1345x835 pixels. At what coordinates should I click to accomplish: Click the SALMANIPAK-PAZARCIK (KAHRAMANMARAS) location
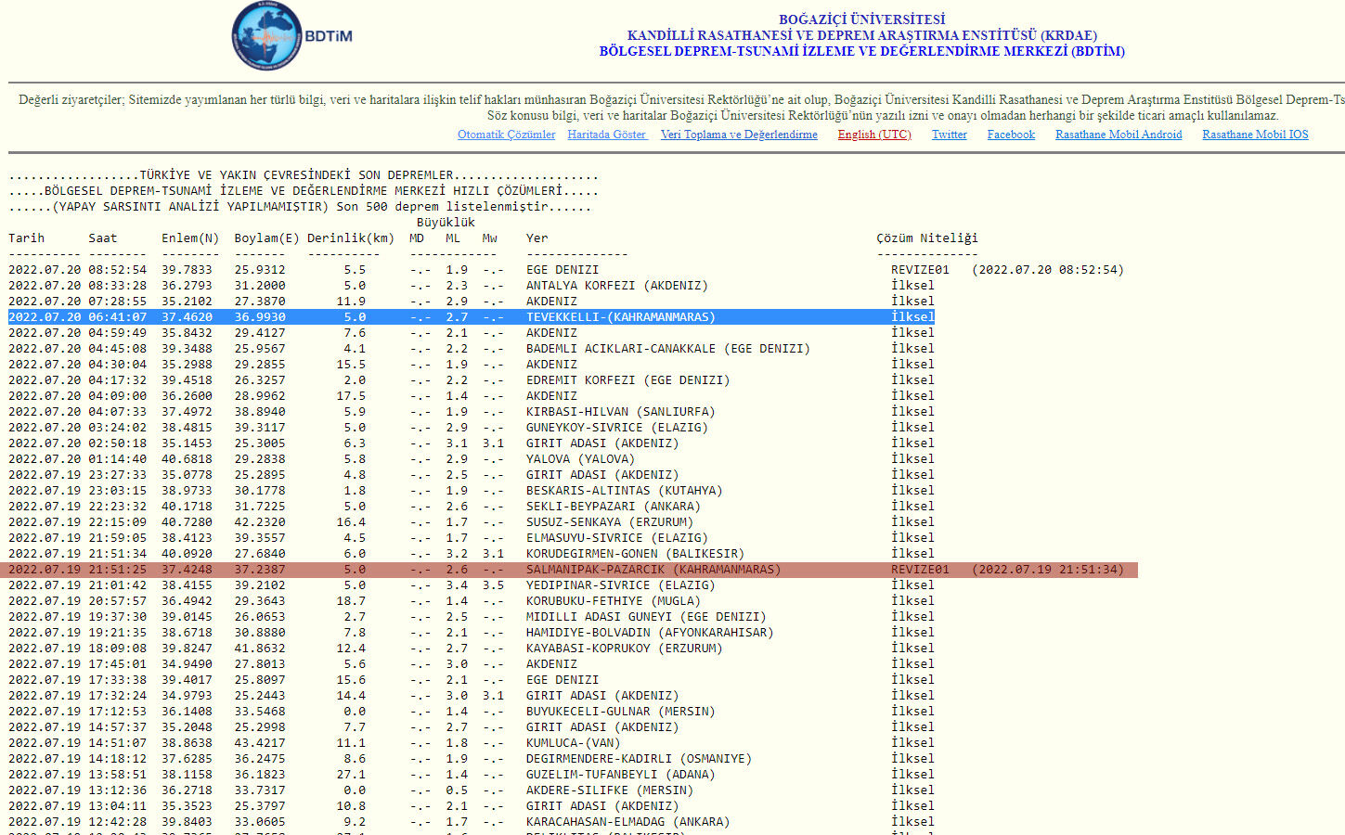click(653, 570)
